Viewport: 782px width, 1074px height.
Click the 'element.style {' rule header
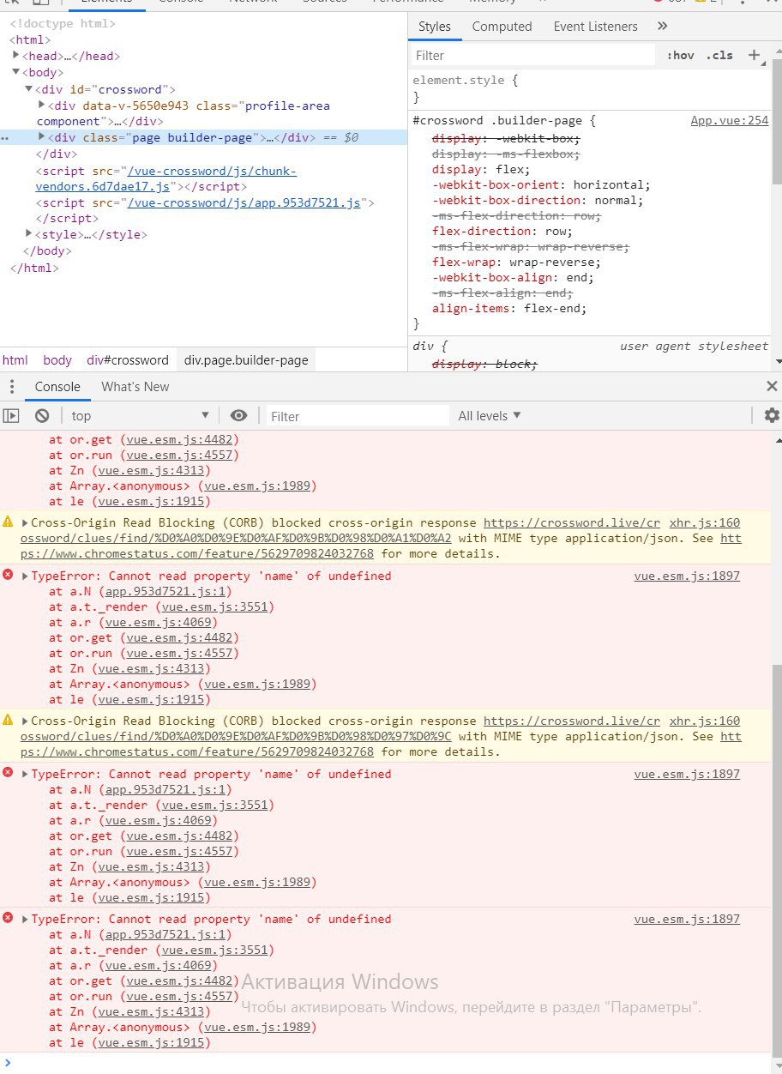(x=466, y=81)
